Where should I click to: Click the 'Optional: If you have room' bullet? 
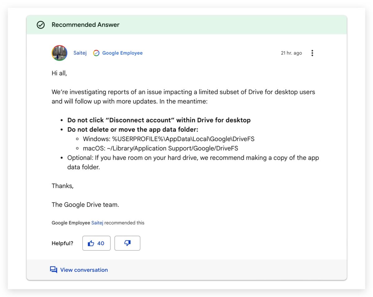(x=193, y=162)
